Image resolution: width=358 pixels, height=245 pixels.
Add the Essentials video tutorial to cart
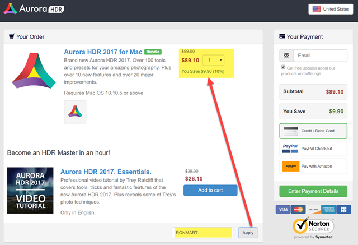(210, 190)
